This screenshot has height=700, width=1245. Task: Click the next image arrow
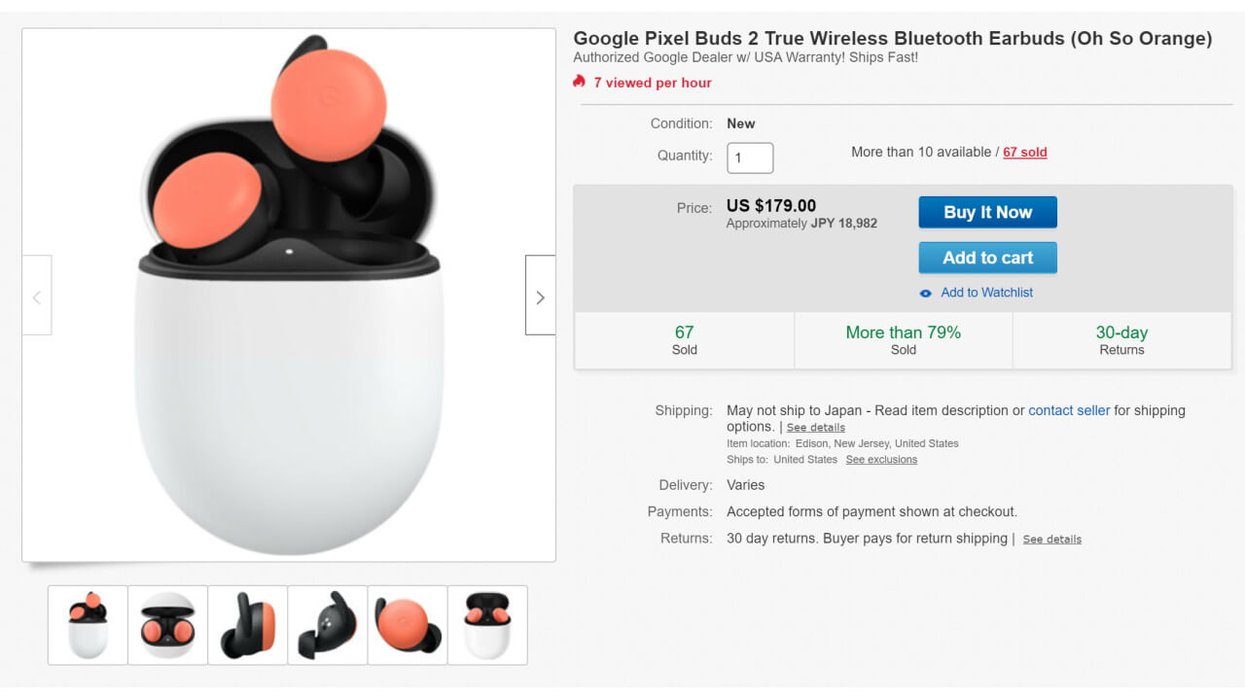tap(540, 296)
